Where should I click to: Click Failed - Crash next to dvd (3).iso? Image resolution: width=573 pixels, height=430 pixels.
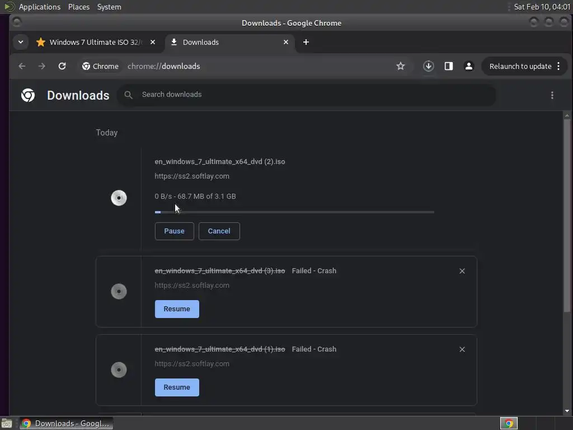[314, 271]
